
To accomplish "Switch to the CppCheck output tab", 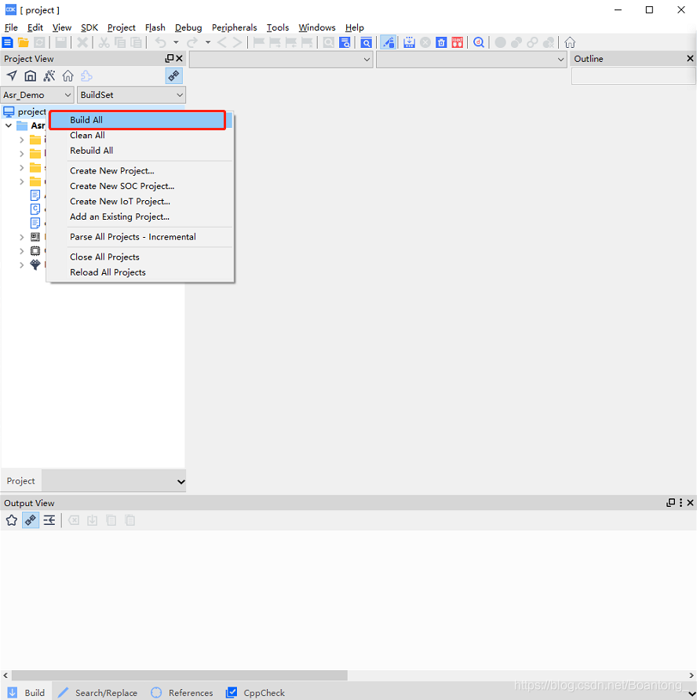I will coord(256,692).
